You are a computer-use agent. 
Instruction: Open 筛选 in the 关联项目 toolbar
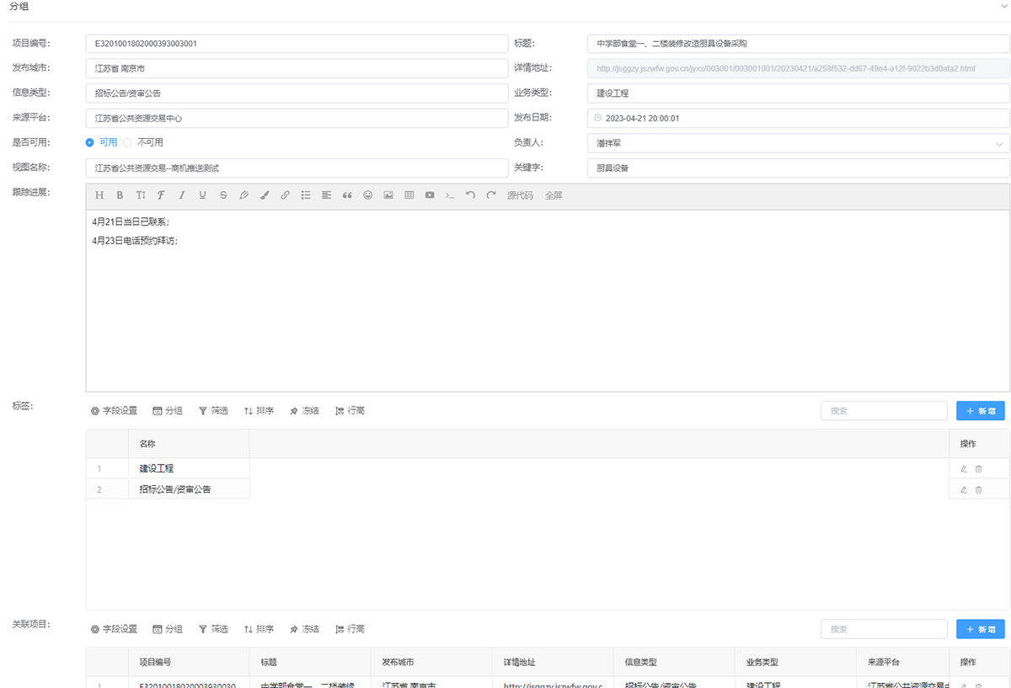pos(213,629)
